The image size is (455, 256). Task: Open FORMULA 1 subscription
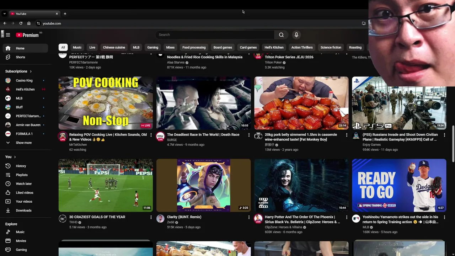[25, 134]
